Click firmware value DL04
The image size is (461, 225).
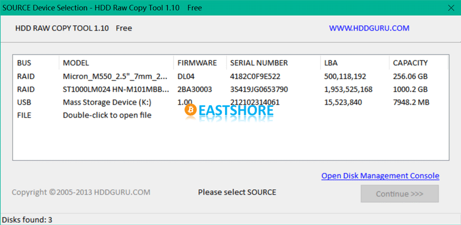pyautogui.click(x=186, y=76)
